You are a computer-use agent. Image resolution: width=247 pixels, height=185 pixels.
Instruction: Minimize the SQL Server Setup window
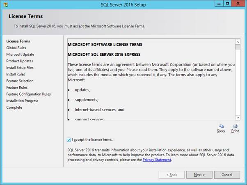(219, 3)
